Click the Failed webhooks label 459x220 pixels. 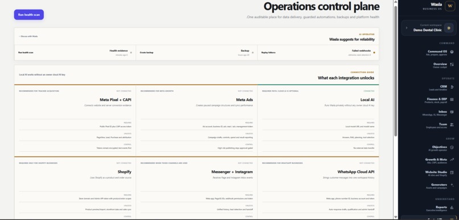coord(361,51)
